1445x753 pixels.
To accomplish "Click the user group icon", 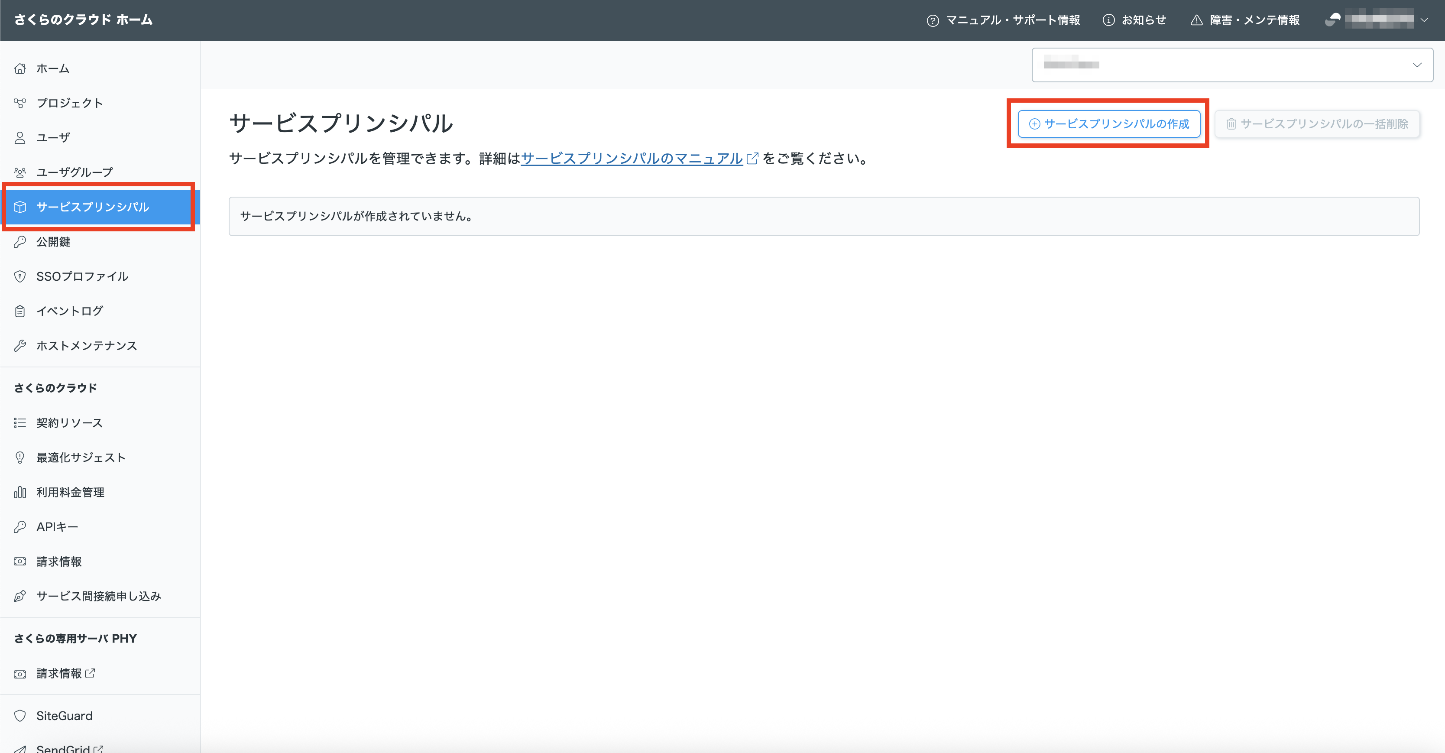I will (20, 172).
